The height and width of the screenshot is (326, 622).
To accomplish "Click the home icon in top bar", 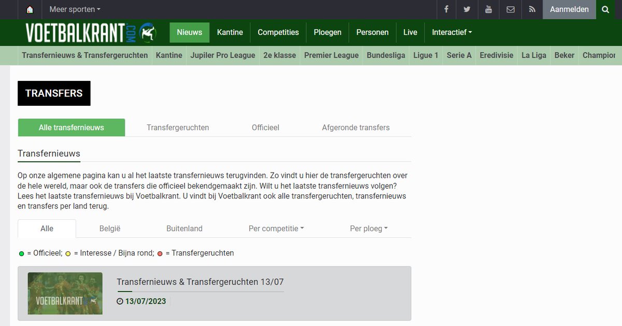I will [x=30, y=9].
